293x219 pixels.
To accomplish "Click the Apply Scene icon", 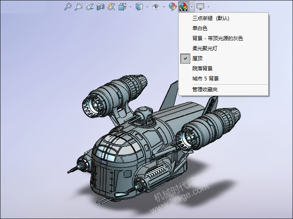I will [x=183, y=7].
